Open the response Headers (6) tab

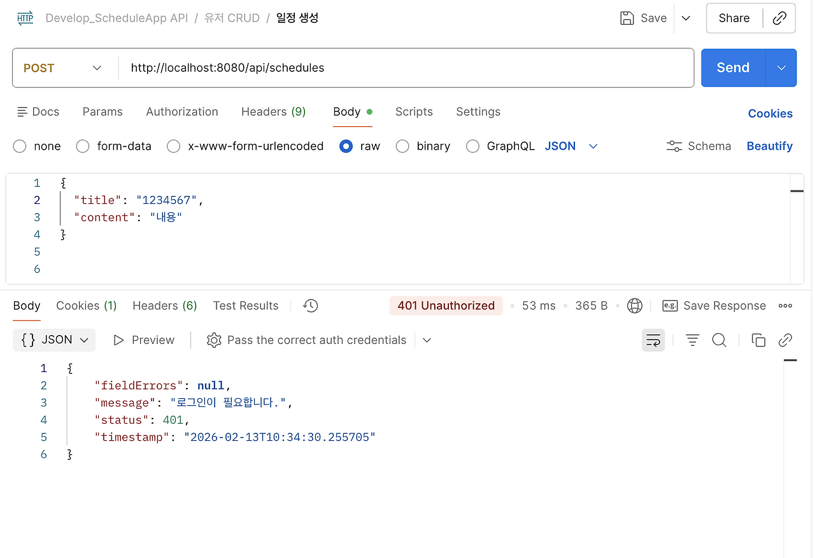(165, 306)
